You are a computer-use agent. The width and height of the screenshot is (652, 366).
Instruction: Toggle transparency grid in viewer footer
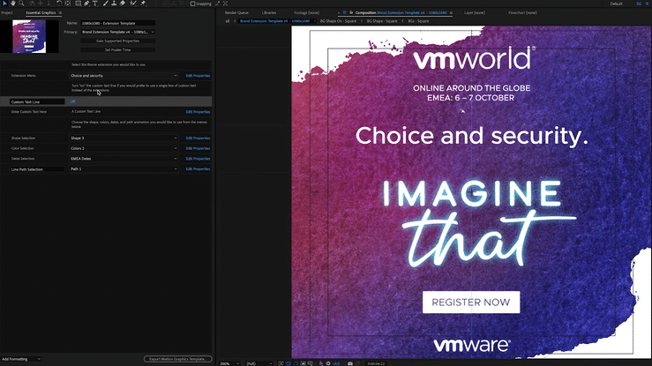(289, 363)
